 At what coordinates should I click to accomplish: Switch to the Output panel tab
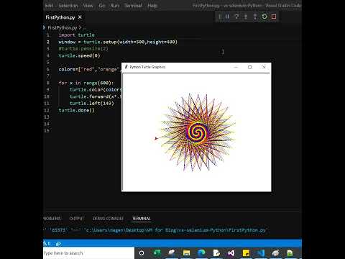(76, 219)
